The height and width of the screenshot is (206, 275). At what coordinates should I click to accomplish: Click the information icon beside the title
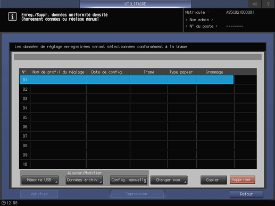(x=12, y=16)
